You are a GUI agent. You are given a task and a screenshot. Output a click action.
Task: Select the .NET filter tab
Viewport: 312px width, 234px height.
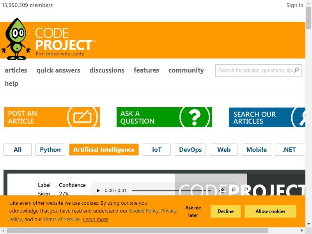[x=289, y=149]
